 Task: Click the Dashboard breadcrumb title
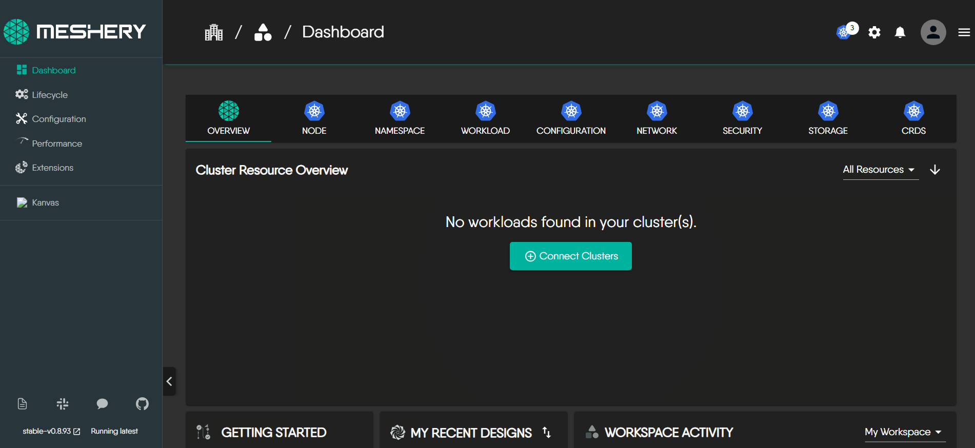[343, 32]
